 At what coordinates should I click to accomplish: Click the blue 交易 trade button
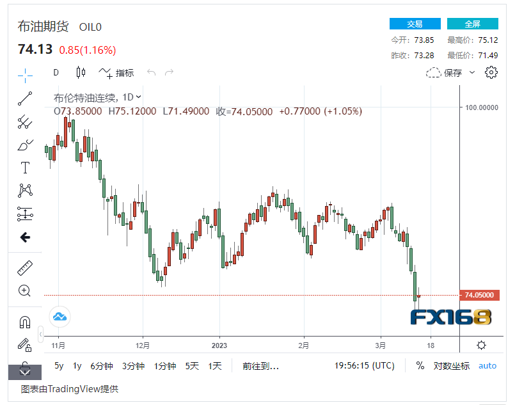tap(415, 24)
